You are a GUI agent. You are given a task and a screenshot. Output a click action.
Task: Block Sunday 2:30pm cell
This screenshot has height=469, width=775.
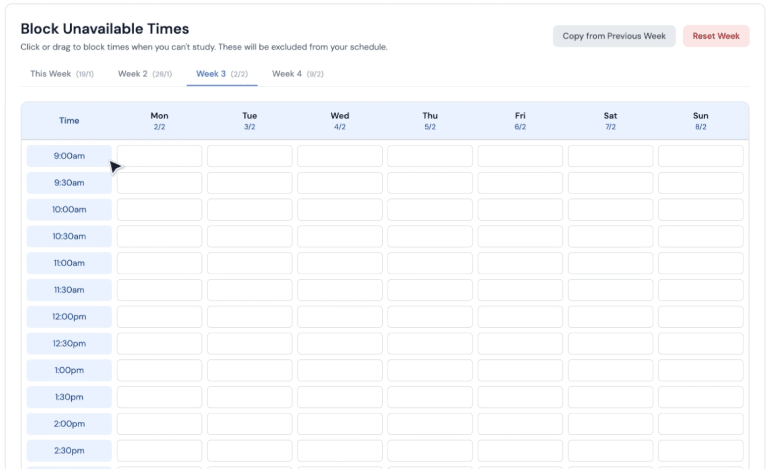point(700,450)
